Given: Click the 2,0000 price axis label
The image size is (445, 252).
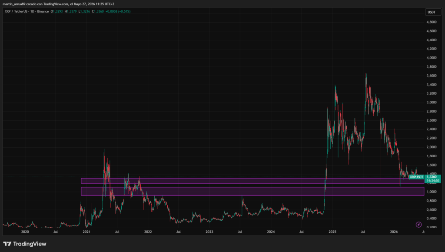Looking at the screenshot, I should click(432, 147).
